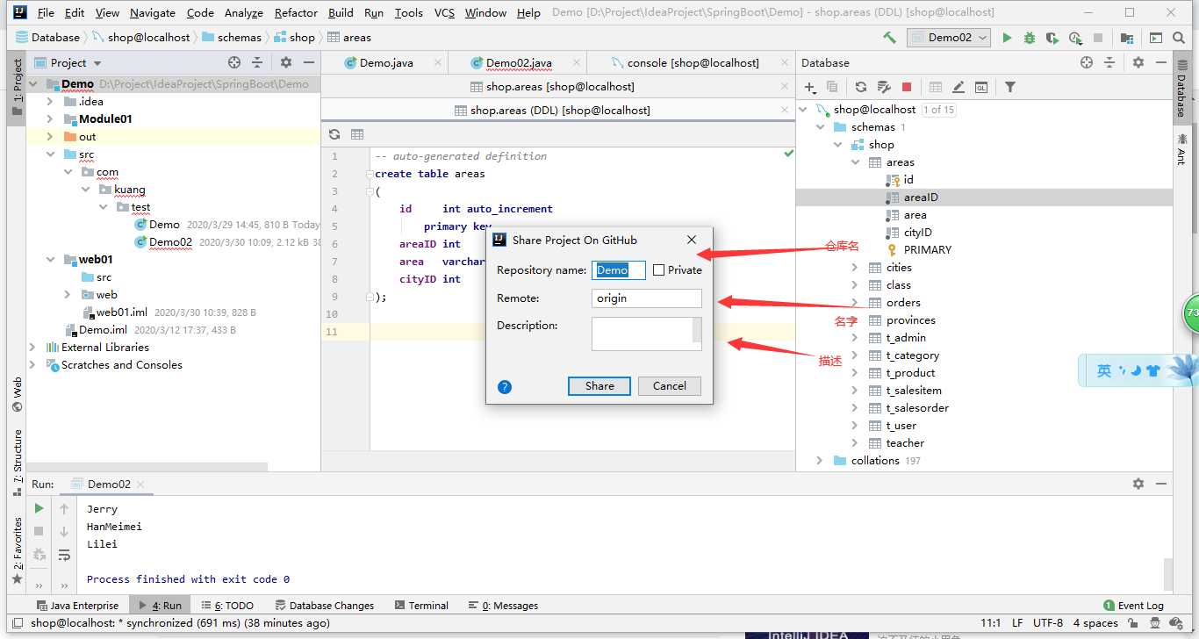Click the help question mark in Share dialog
Image resolution: width=1199 pixels, height=639 pixels.
pyautogui.click(x=505, y=386)
